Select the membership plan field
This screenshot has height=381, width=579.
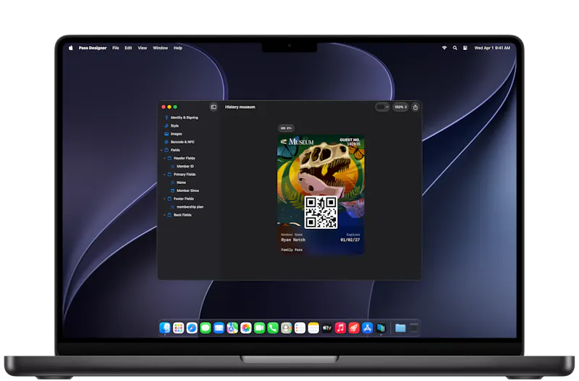click(187, 207)
